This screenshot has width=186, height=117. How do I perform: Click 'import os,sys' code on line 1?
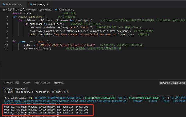click(x=22, y=13)
